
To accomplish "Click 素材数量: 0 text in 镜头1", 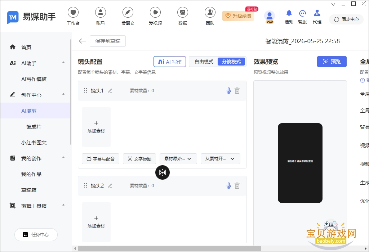I will (x=142, y=91).
